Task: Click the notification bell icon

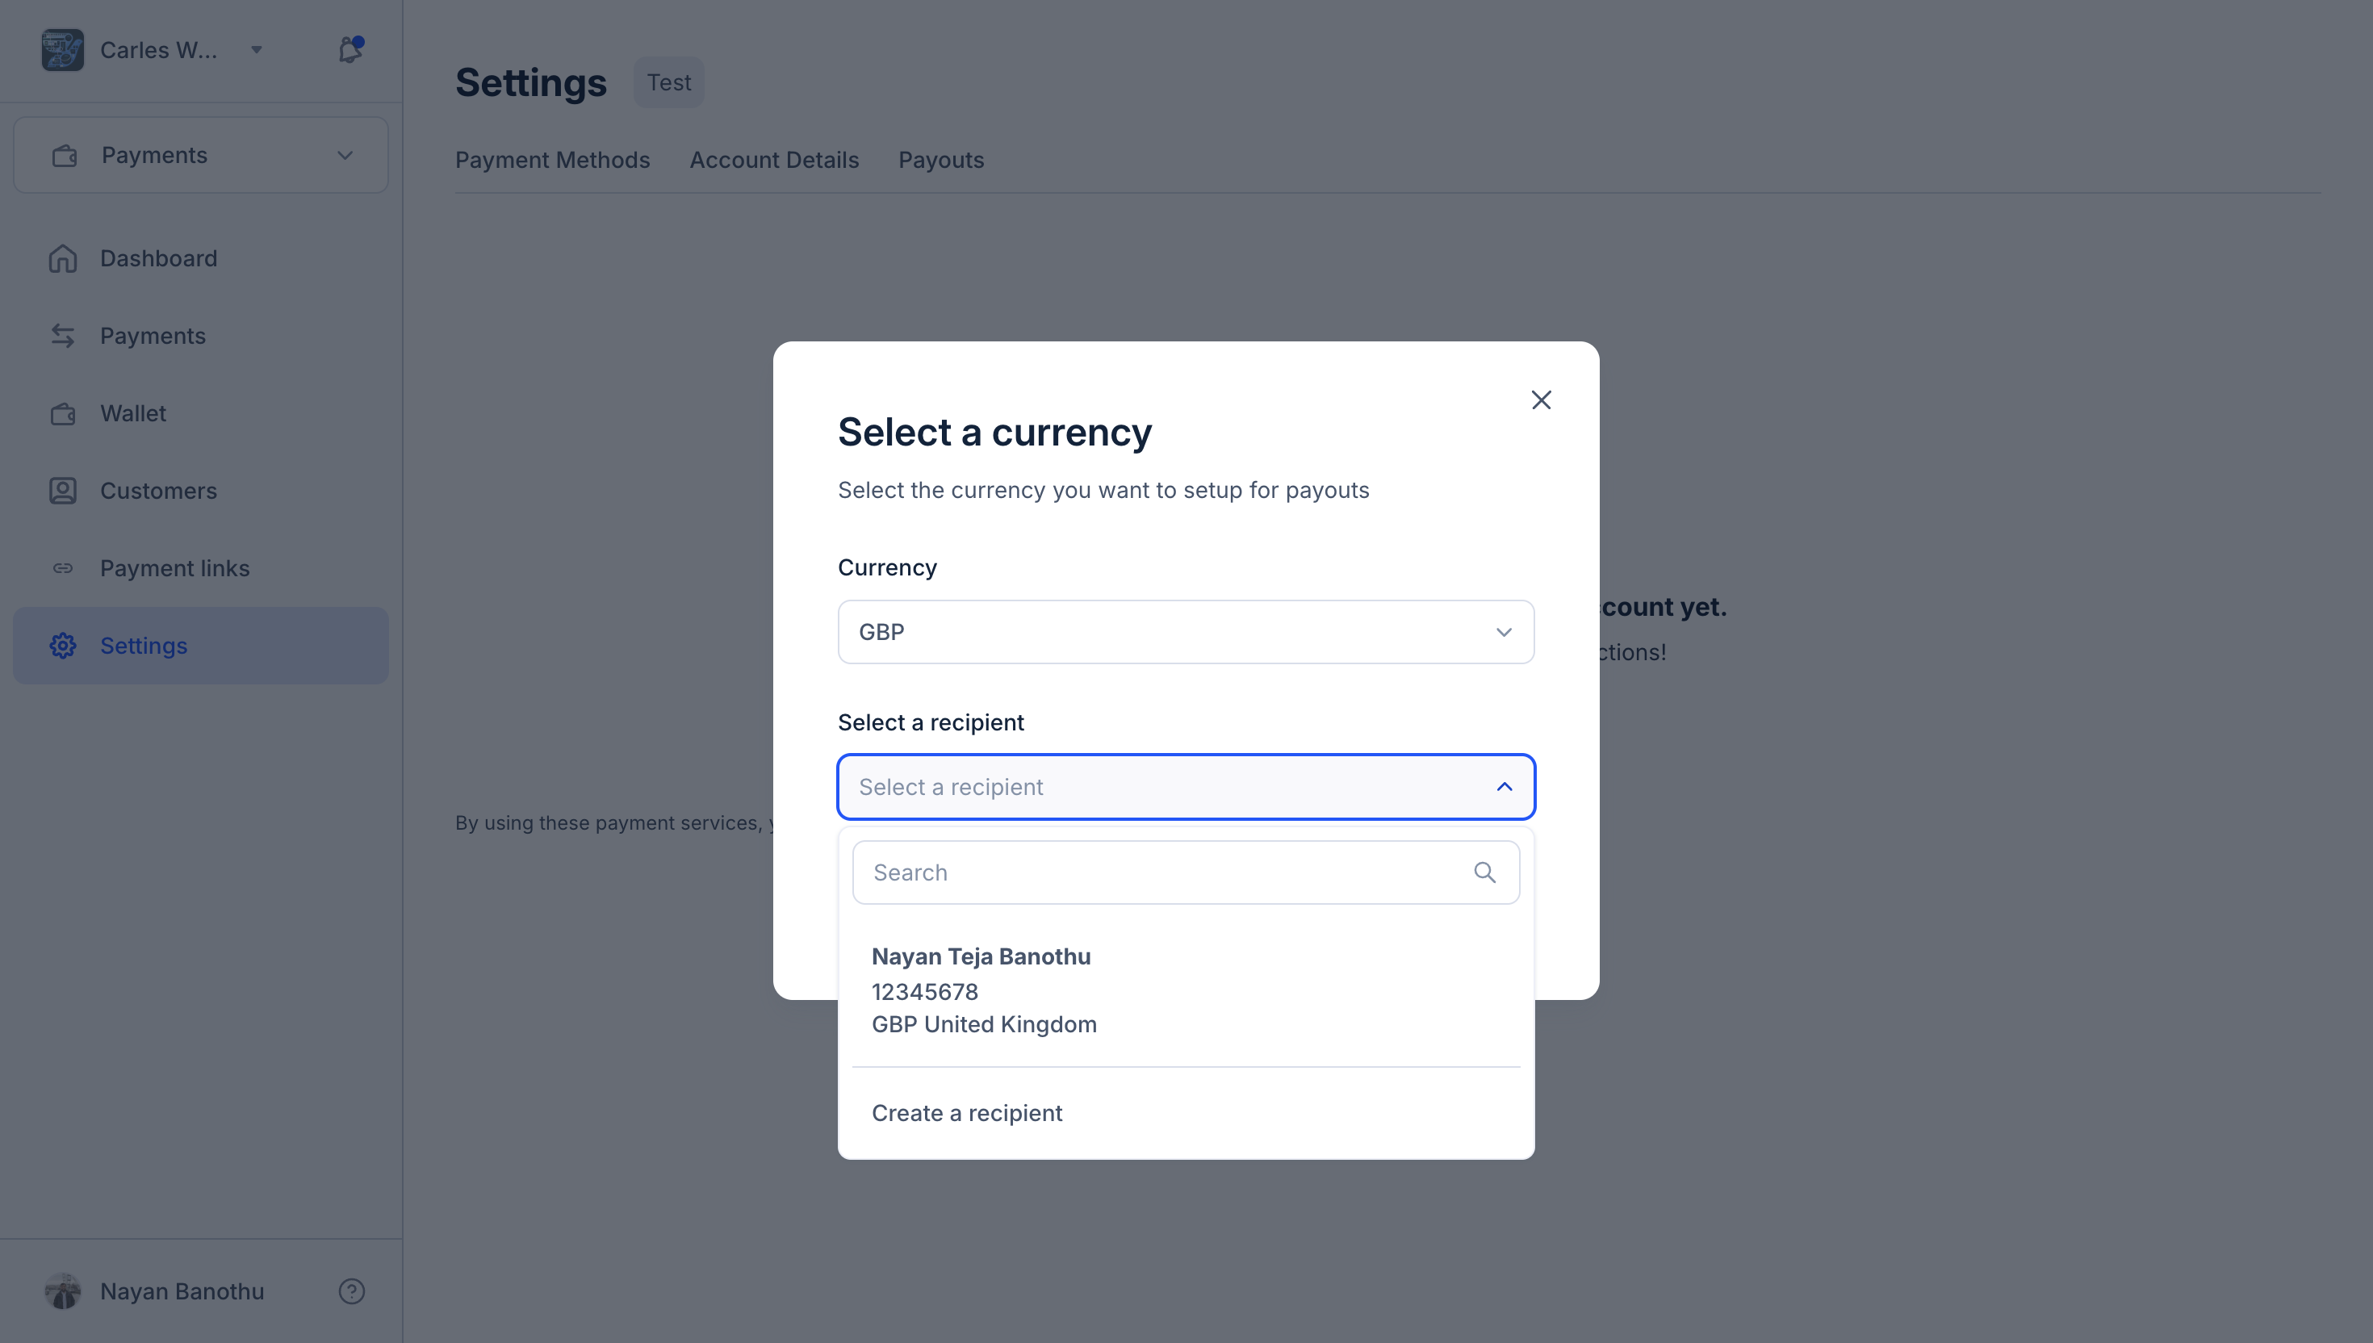Action: 349,50
